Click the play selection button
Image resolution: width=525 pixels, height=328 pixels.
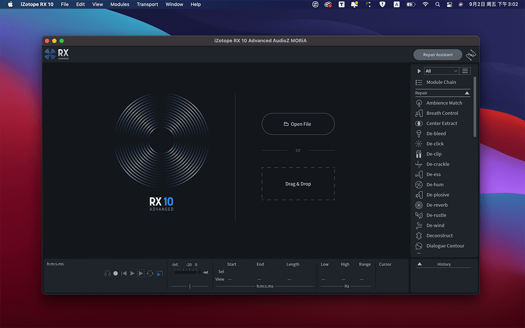[x=140, y=273]
